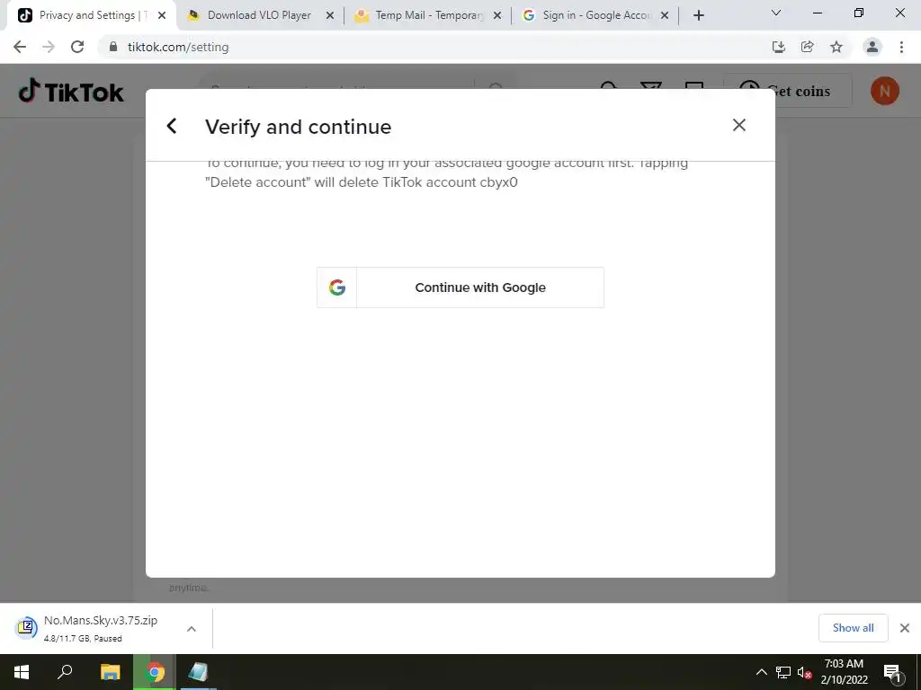Close the Verify and continue dialog
Screen dimensions: 921x690
[x=739, y=125]
